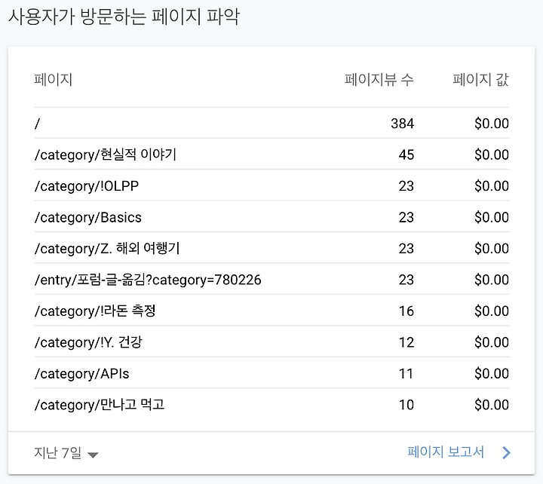Screen dimensions: 543x484
Task: Click the dropdown arrow beside 지난 7일
Action: pos(93,455)
